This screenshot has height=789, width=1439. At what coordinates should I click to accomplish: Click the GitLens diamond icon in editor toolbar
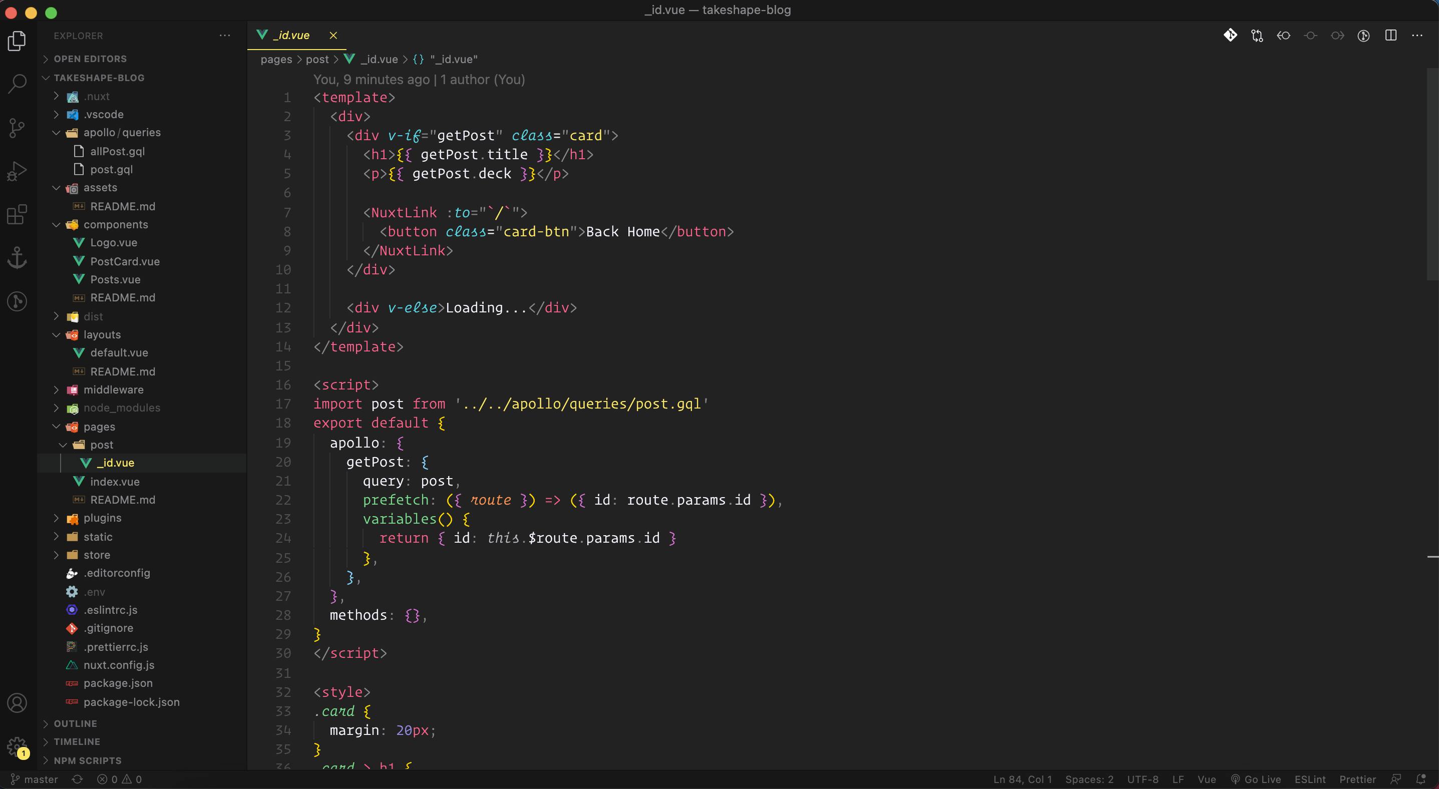click(1230, 36)
